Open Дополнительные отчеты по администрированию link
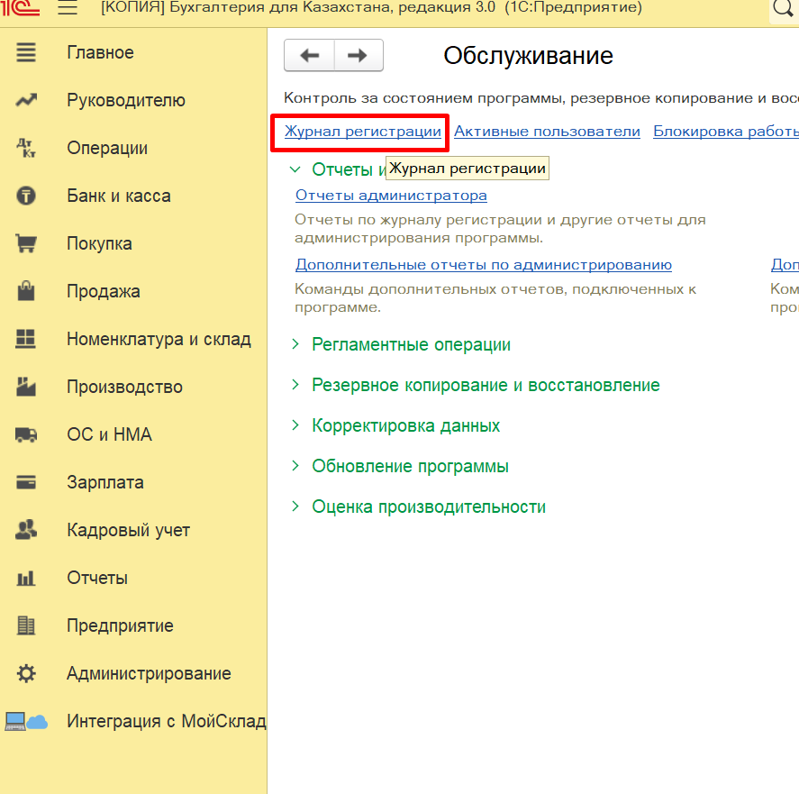Image resolution: width=799 pixels, height=794 pixels. click(484, 265)
